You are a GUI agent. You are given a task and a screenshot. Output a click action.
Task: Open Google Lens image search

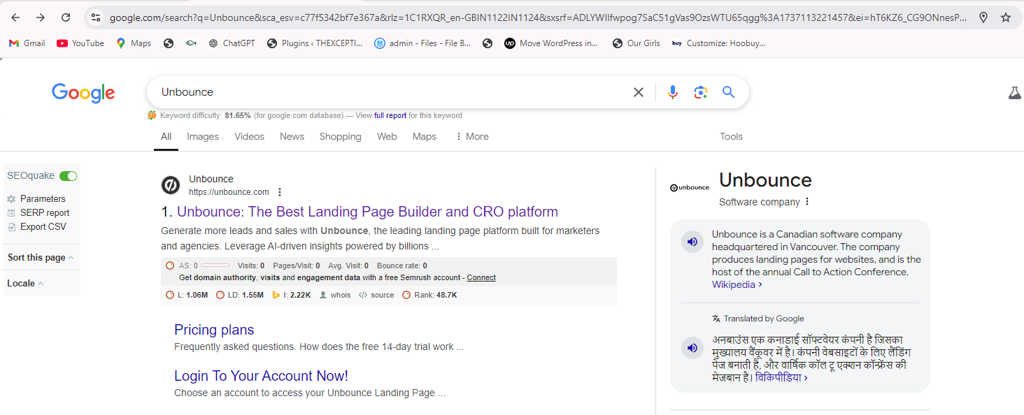pyautogui.click(x=701, y=92)
